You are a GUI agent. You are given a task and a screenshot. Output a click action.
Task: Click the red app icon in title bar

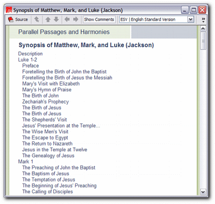pyautogui.click(x=9, y=10)
